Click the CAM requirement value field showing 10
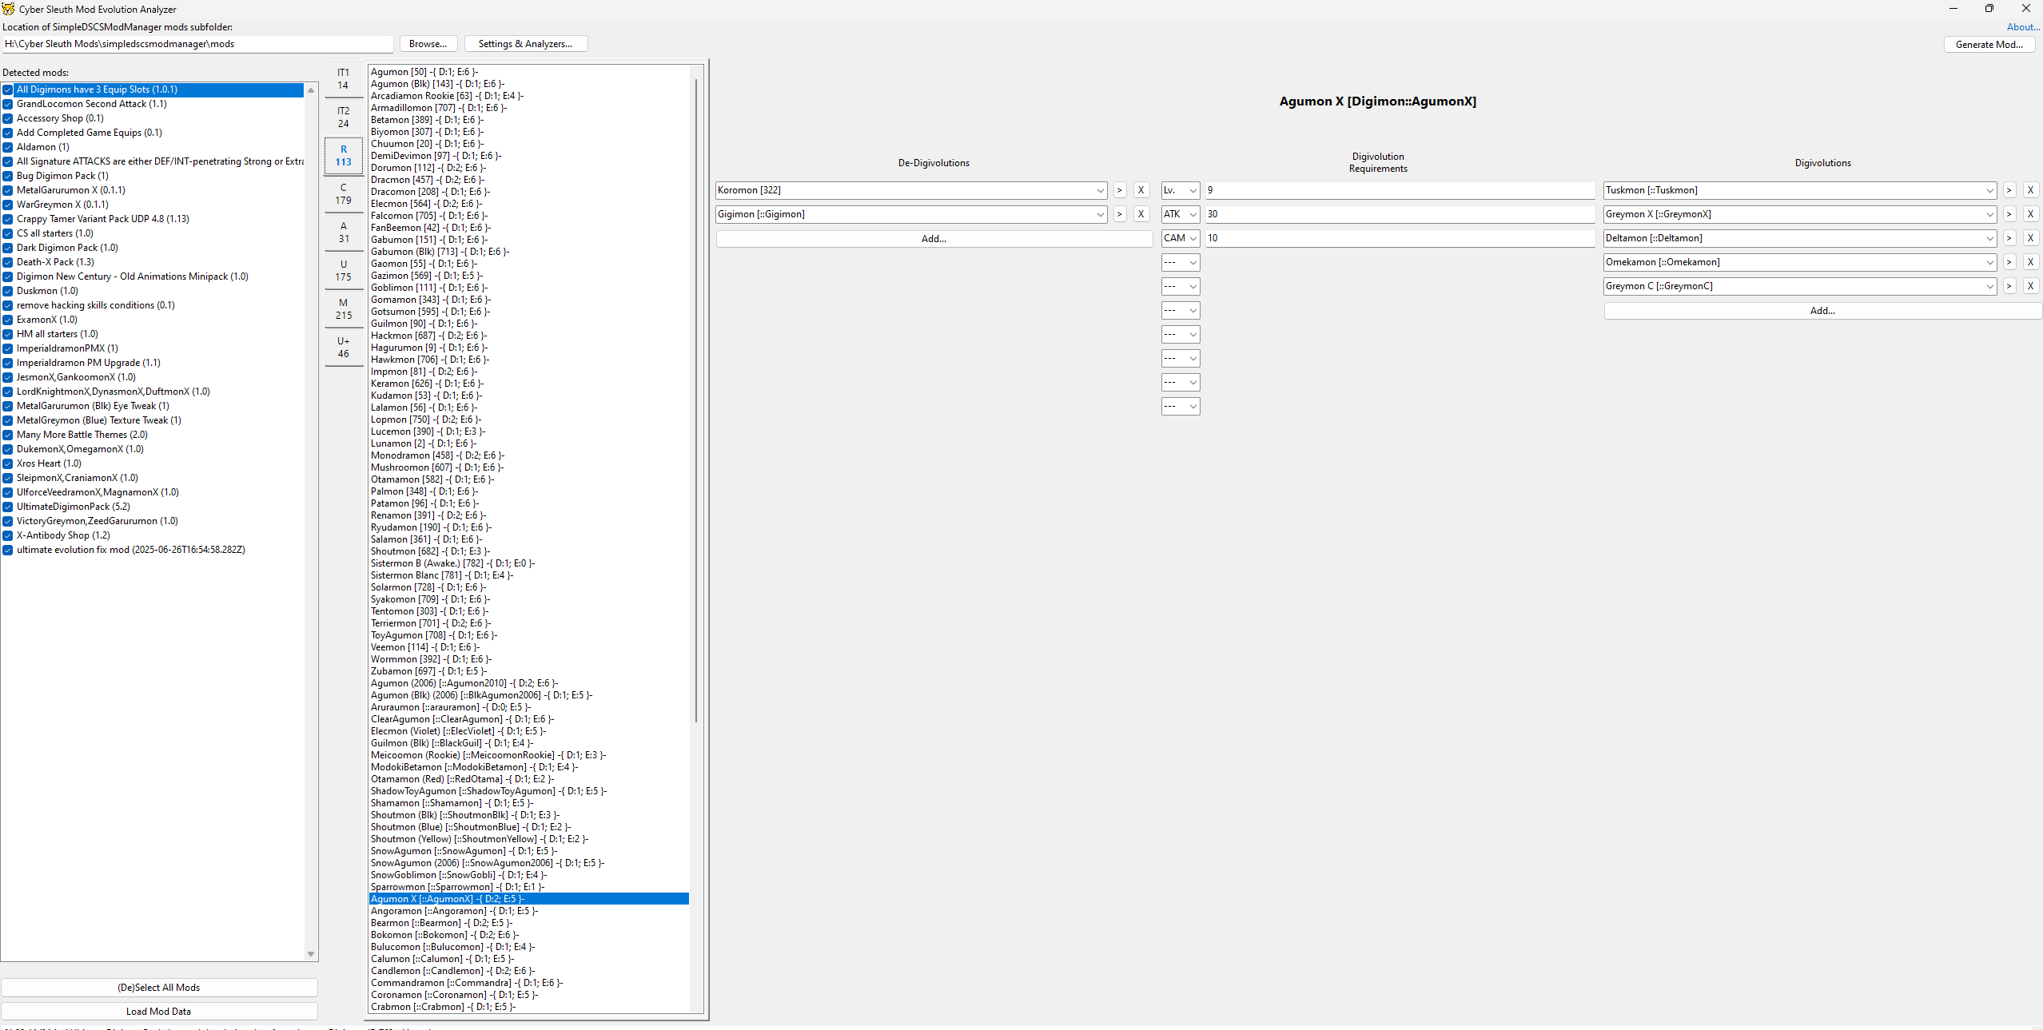The image size is (2043, 1030). 1400,238
